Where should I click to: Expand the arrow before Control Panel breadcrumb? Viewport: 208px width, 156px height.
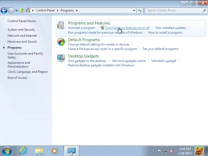tap(33, 10)
